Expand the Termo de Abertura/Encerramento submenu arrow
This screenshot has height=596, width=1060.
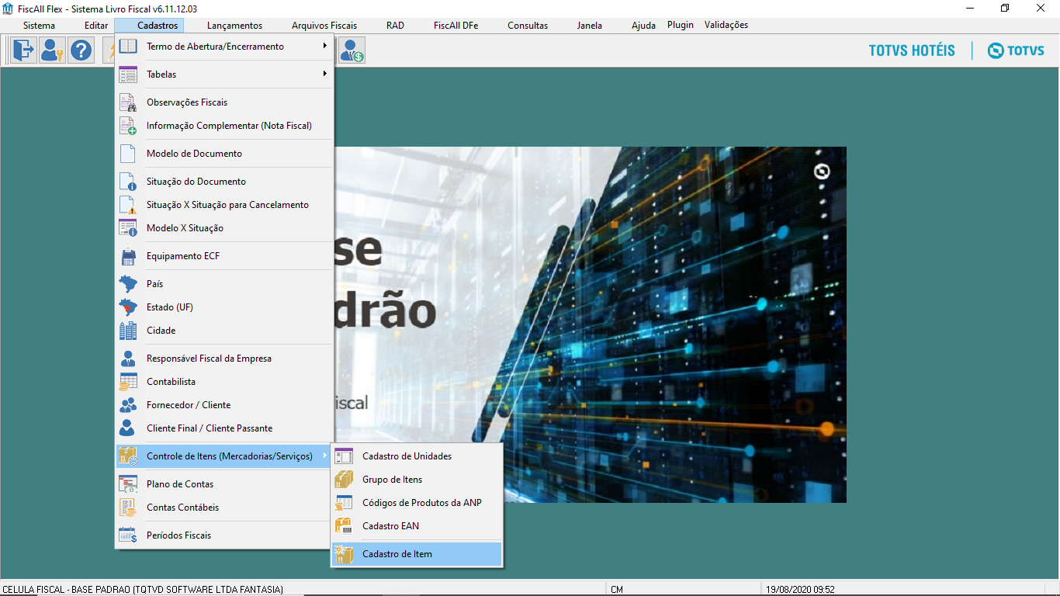click(325, 46)
